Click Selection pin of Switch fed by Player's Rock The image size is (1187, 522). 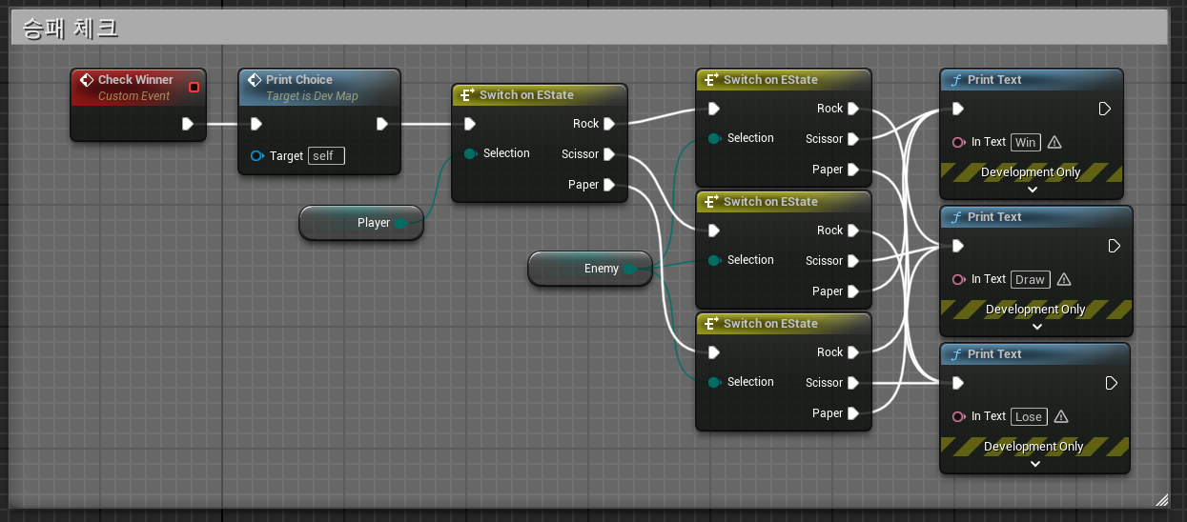pos(714,138)
